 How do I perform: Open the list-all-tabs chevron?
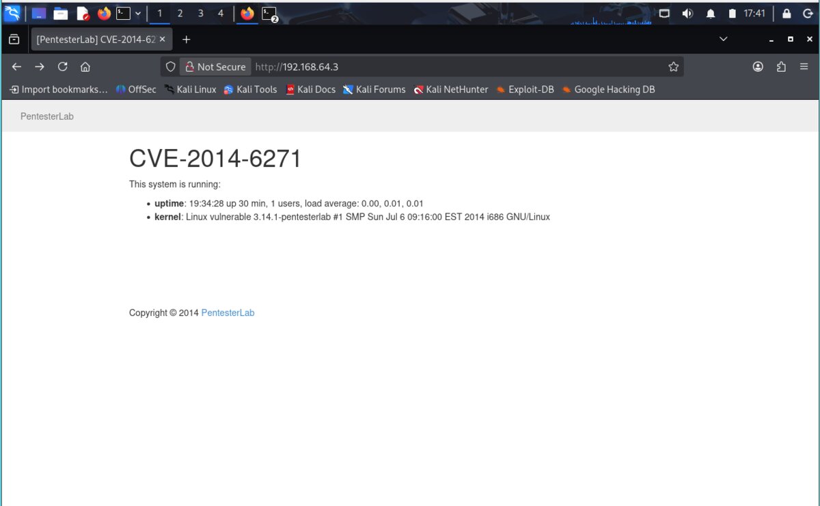pyautogui.click(x=723, y=39)
